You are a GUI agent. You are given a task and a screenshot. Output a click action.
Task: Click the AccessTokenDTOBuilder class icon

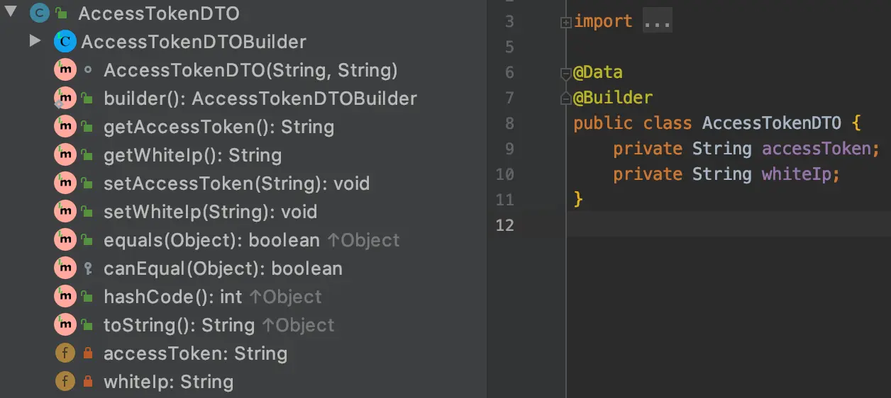tap(65, 42)
